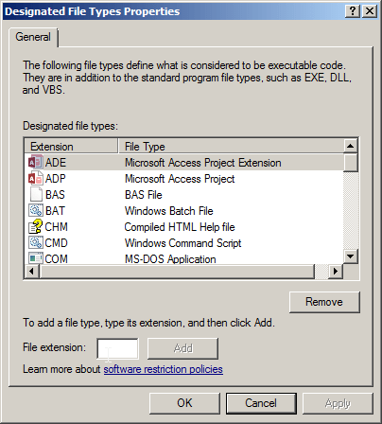The image size is (382, 424).
Task: Click the horizontal scroll right arrow
Action: 336,271
